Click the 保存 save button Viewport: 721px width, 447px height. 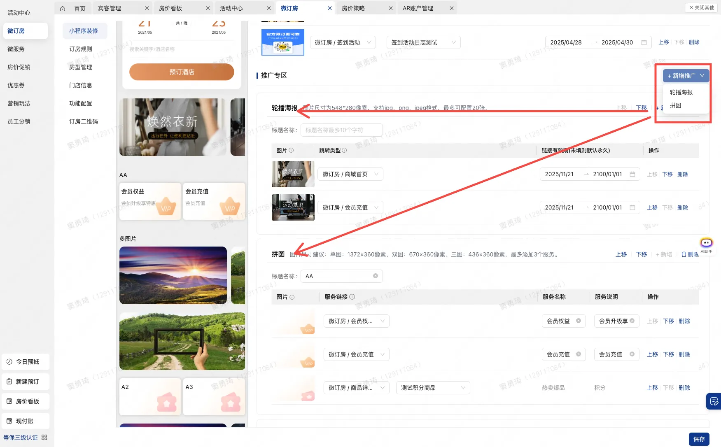point(699,439)
